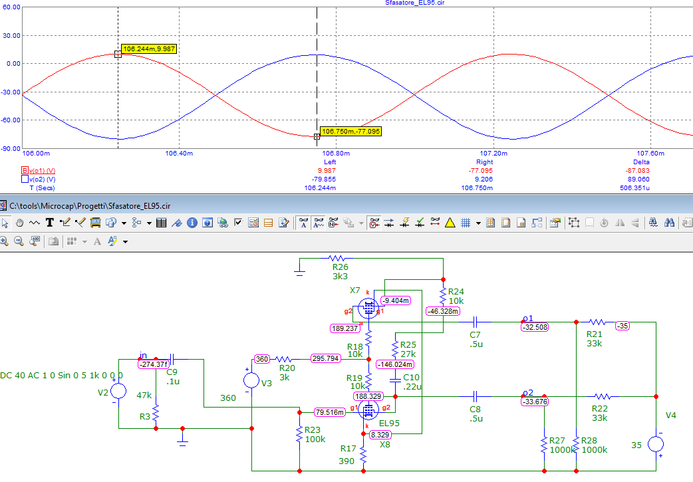The width and height of the screenshot is (693, 482).
Task: Click the blue Info mode icon
Action: point(192,223)
